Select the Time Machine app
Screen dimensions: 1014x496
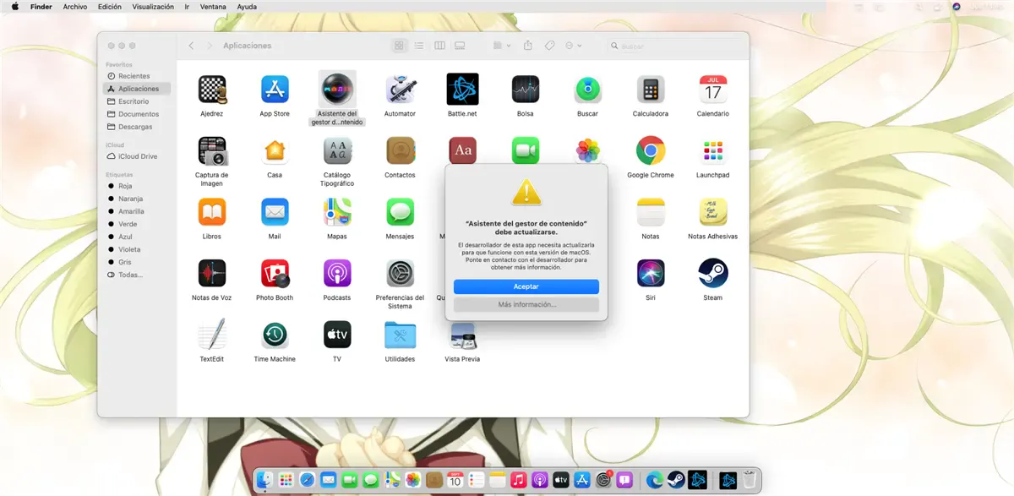tap(275, 335)
